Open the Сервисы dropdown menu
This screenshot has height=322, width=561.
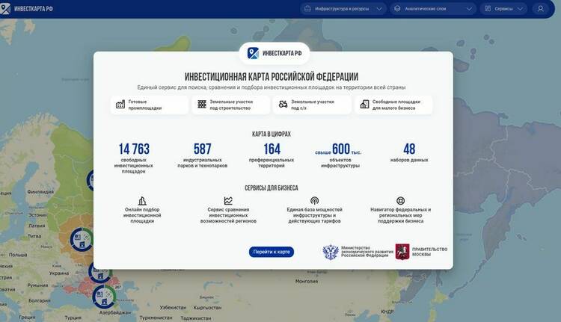[x=503, y=8]
